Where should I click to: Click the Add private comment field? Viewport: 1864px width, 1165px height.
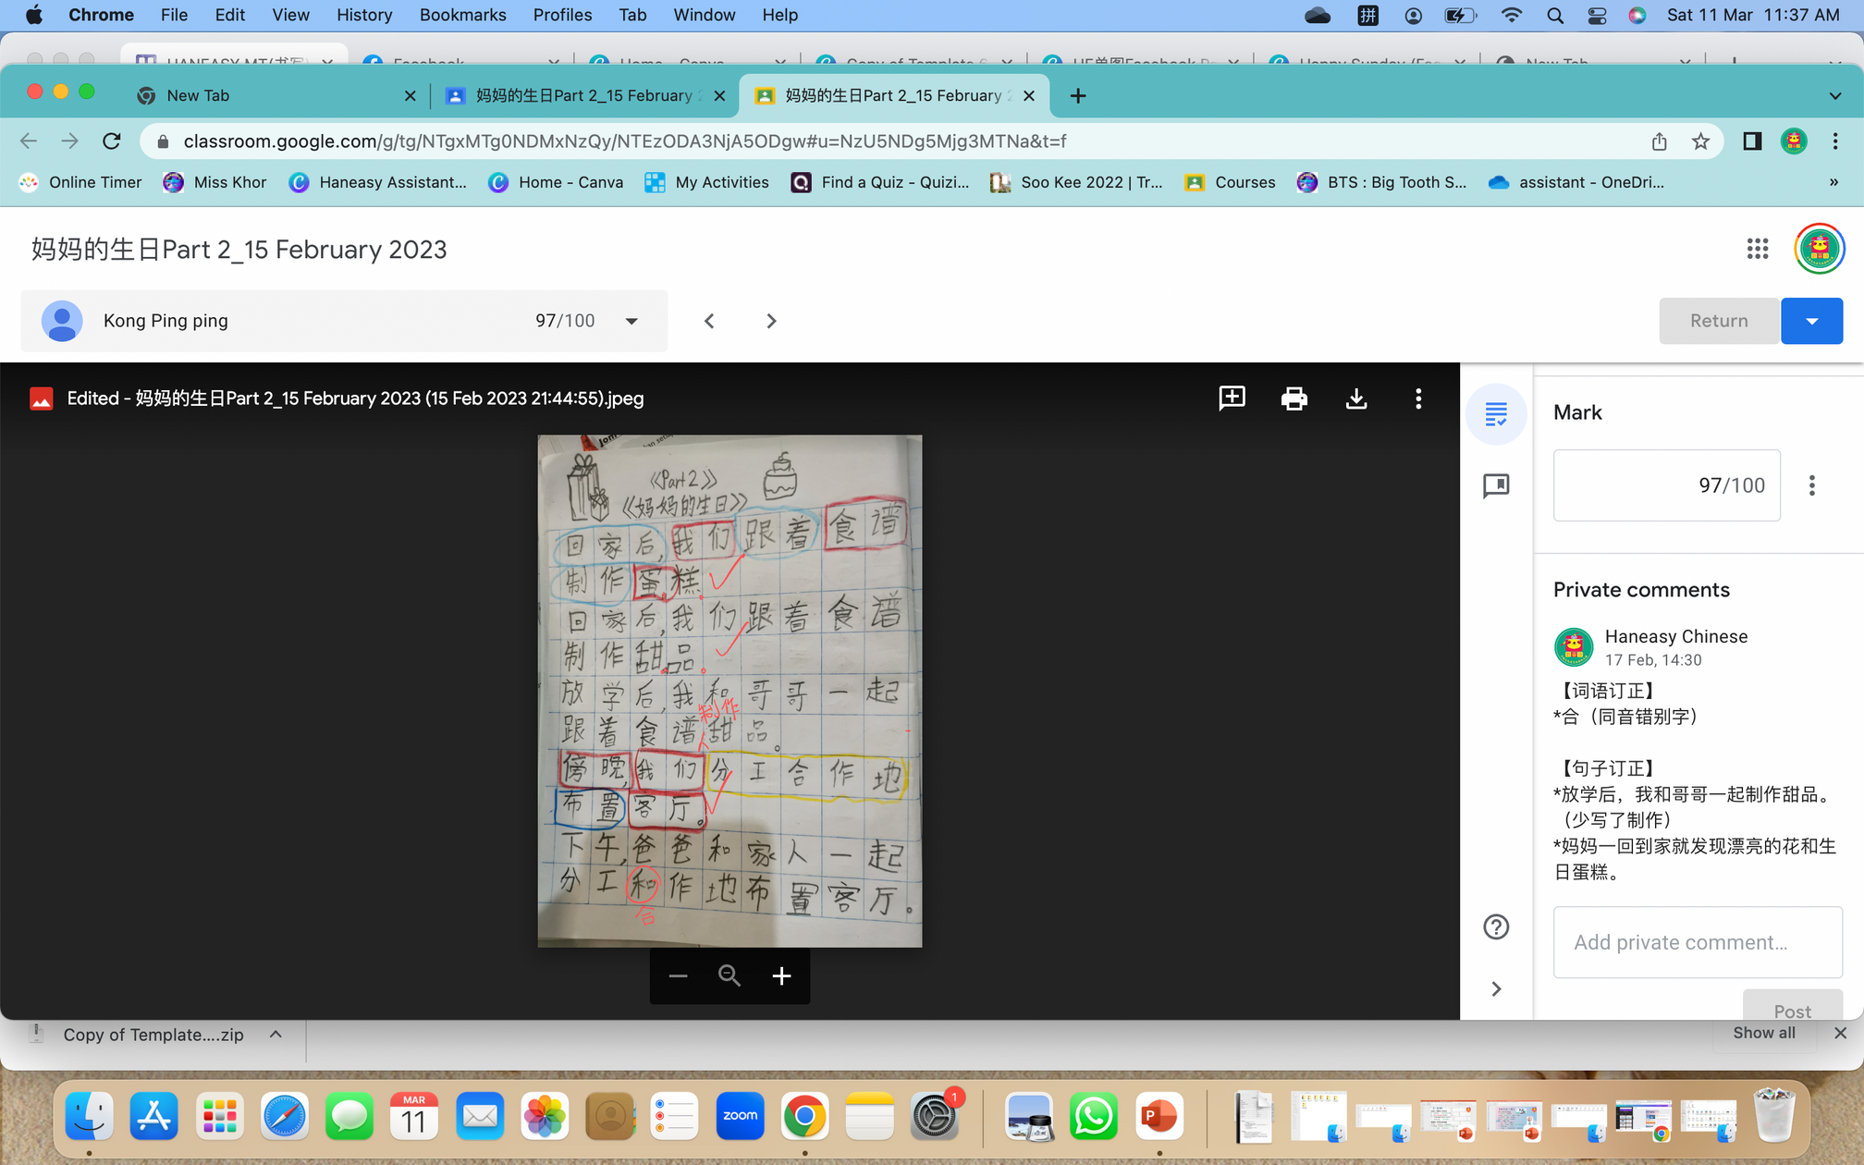click(1697, 942)
